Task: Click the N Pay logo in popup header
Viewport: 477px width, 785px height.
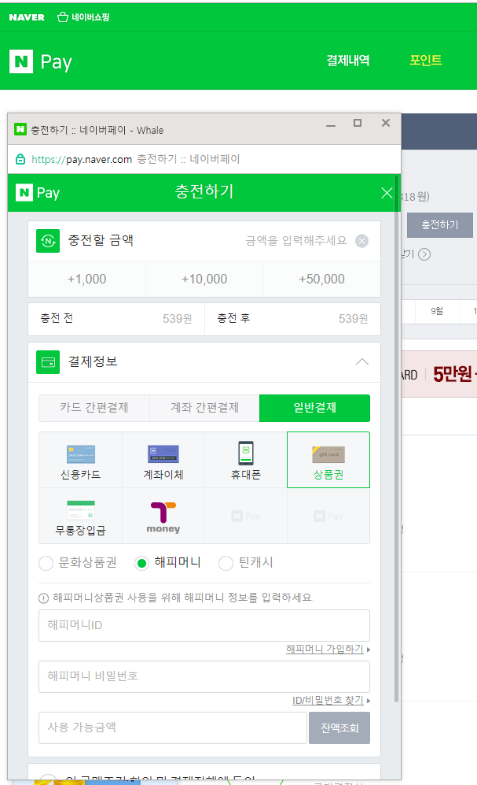Action: [38, 193]
